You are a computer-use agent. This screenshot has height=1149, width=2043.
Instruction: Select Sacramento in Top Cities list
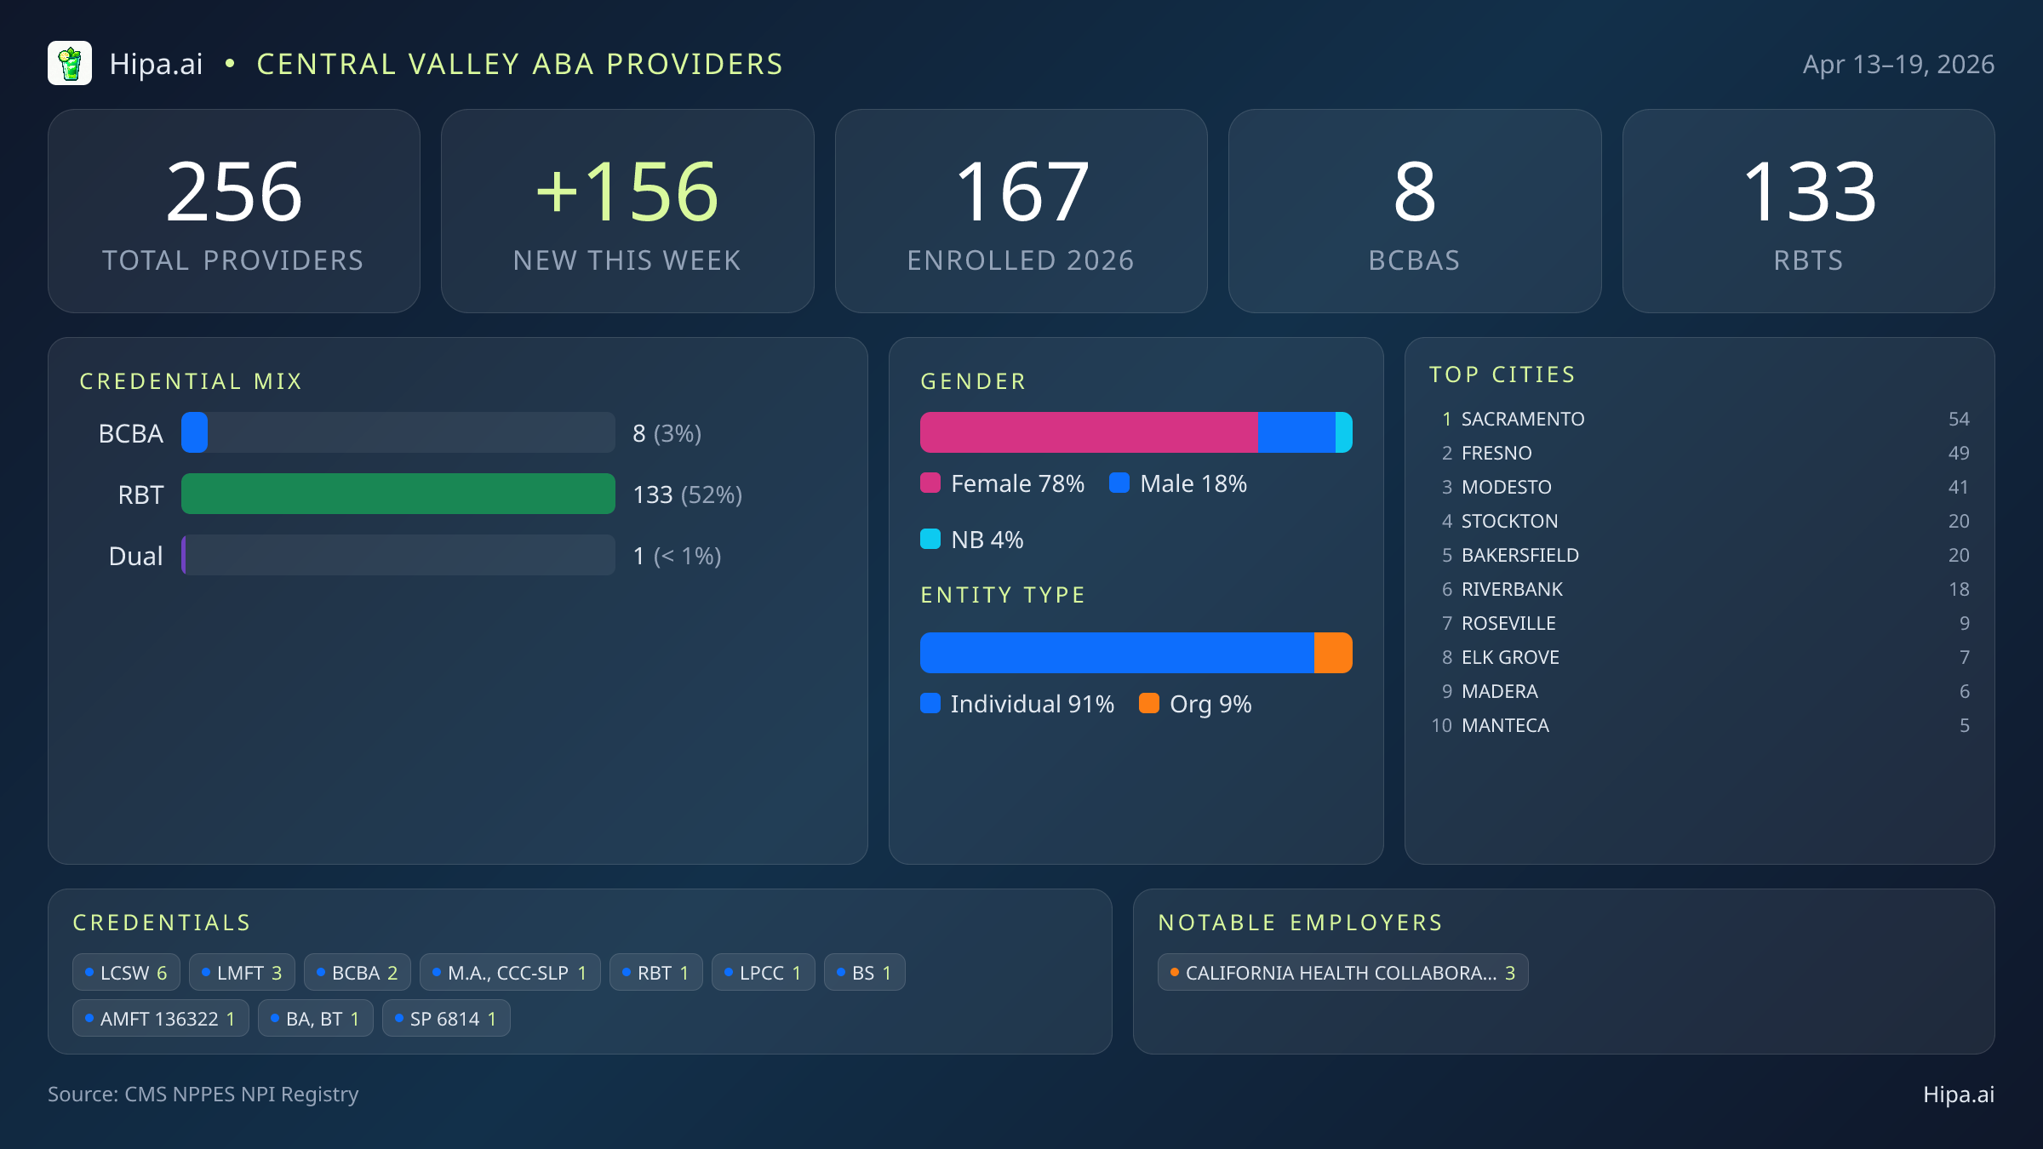pyautogui.click(x=1522, y=420)
